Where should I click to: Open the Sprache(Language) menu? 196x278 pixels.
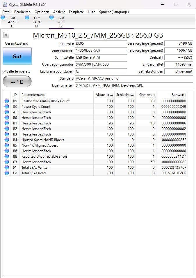[x=114, y=12]
